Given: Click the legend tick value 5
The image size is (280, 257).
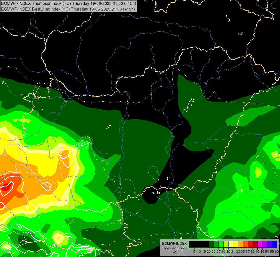Looking at the screenshot, I should point(194,252).
